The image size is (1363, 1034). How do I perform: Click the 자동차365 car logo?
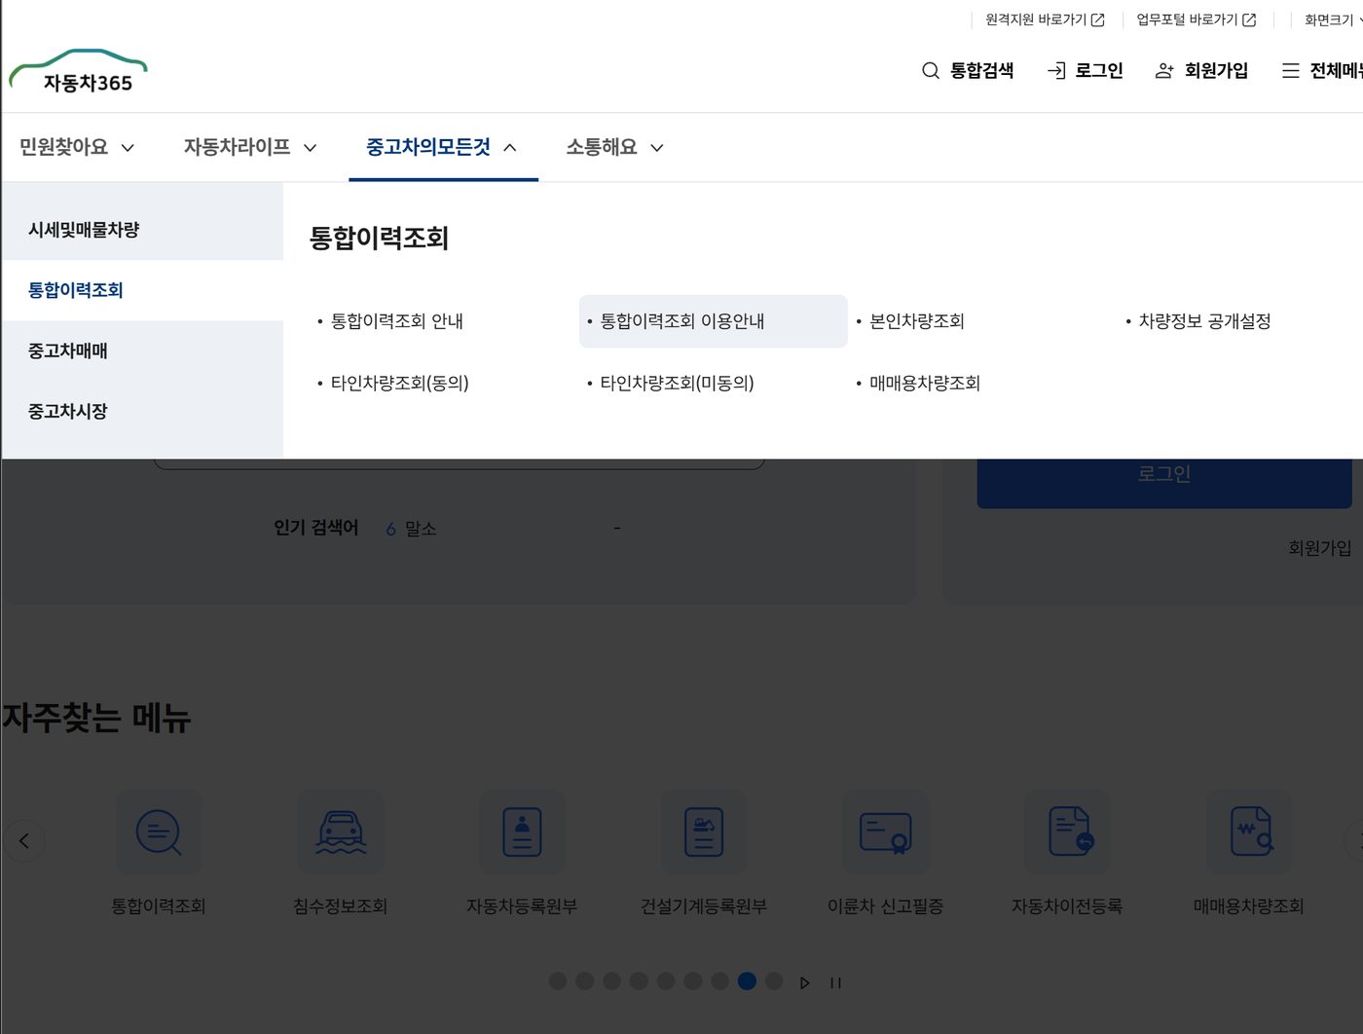tap(78, 71)
